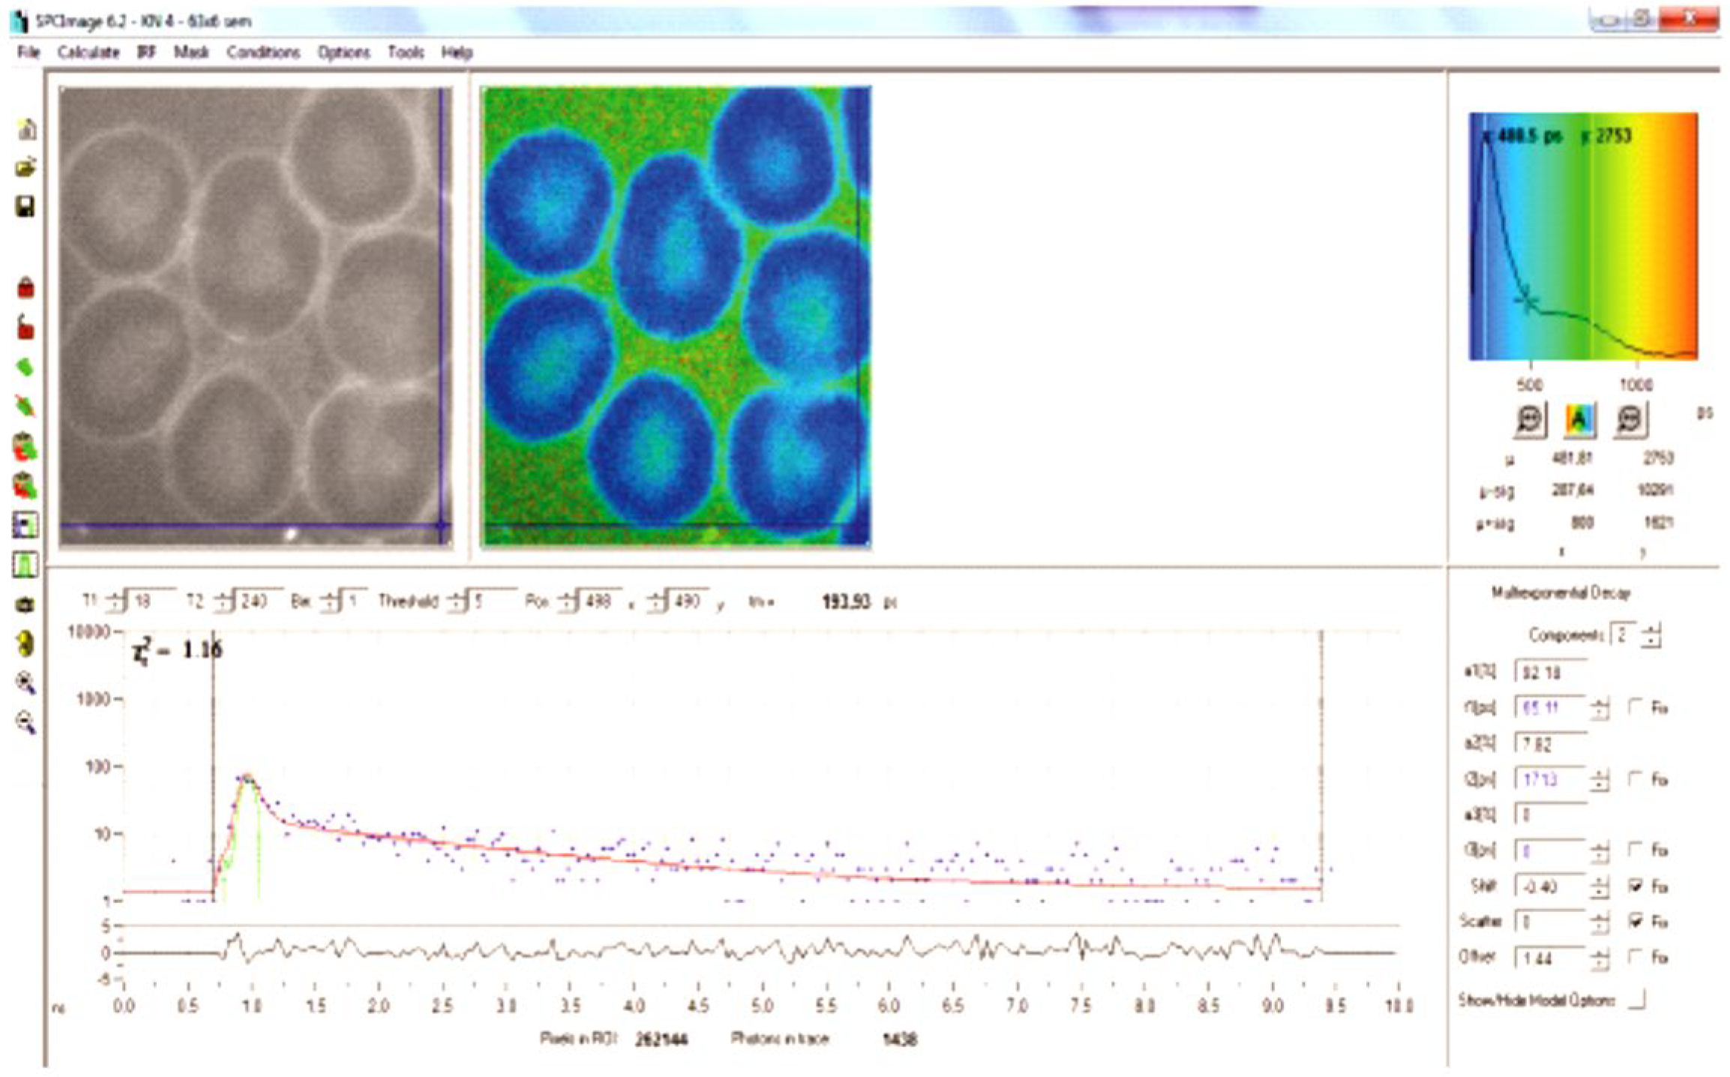Click the Show/Hide Model Options button

click(x=1637, y=1000)
